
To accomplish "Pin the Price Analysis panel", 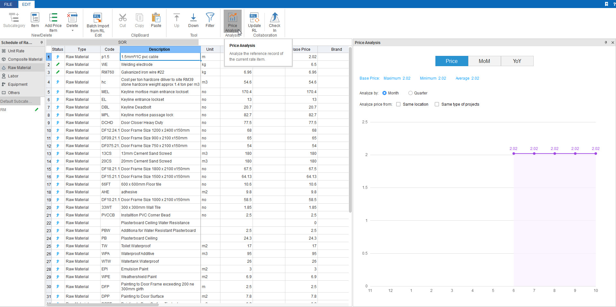I will tap(606, 42).
